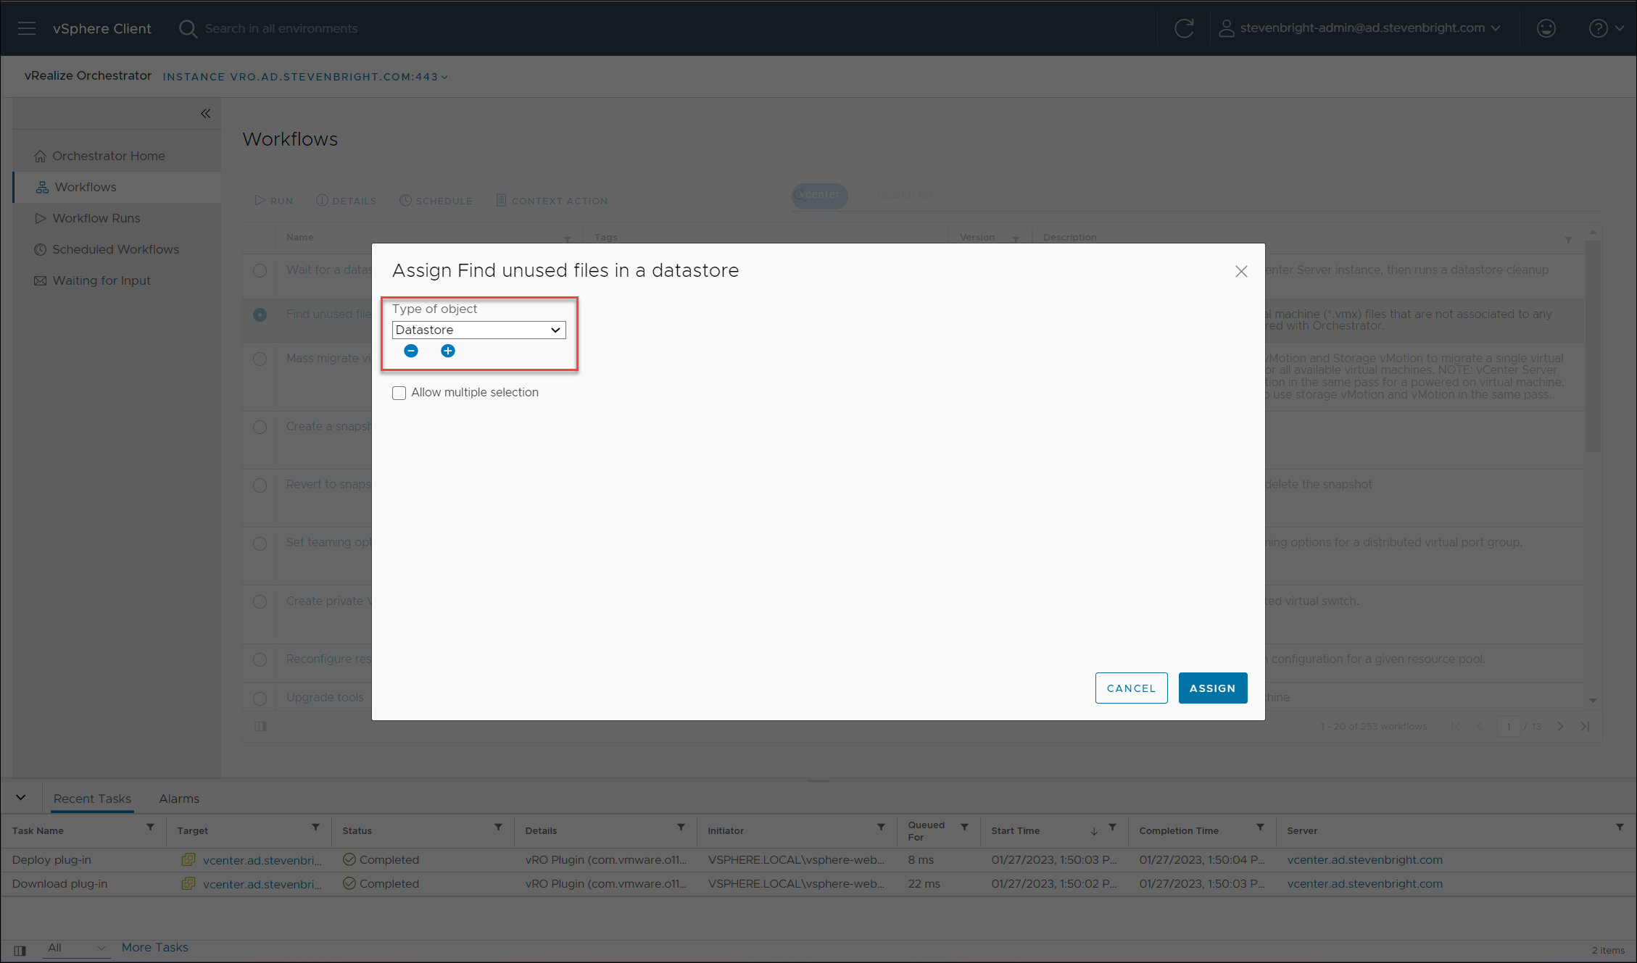The height and width of the screenshot is (963, 1637).
Task: Click the Assign button
Action: [1212, 688]
